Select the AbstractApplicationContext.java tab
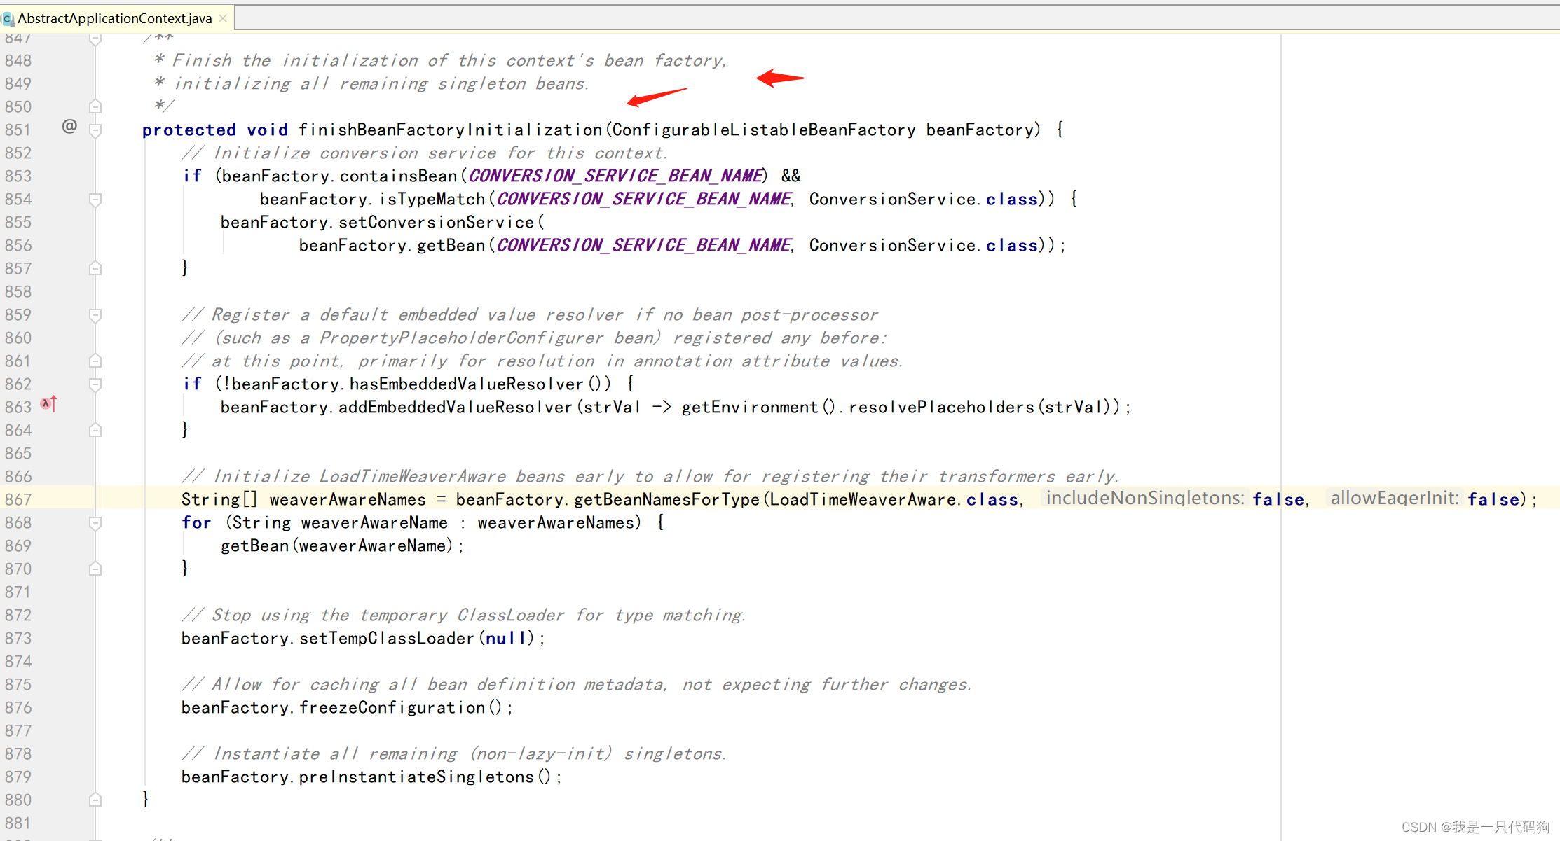Screen dimensions: 1560x841 (x=112, y=18)
